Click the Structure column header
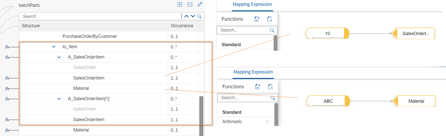 coord(93,26)
